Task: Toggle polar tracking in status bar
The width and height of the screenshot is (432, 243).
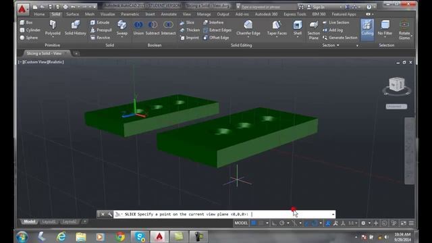Action: 282,223
